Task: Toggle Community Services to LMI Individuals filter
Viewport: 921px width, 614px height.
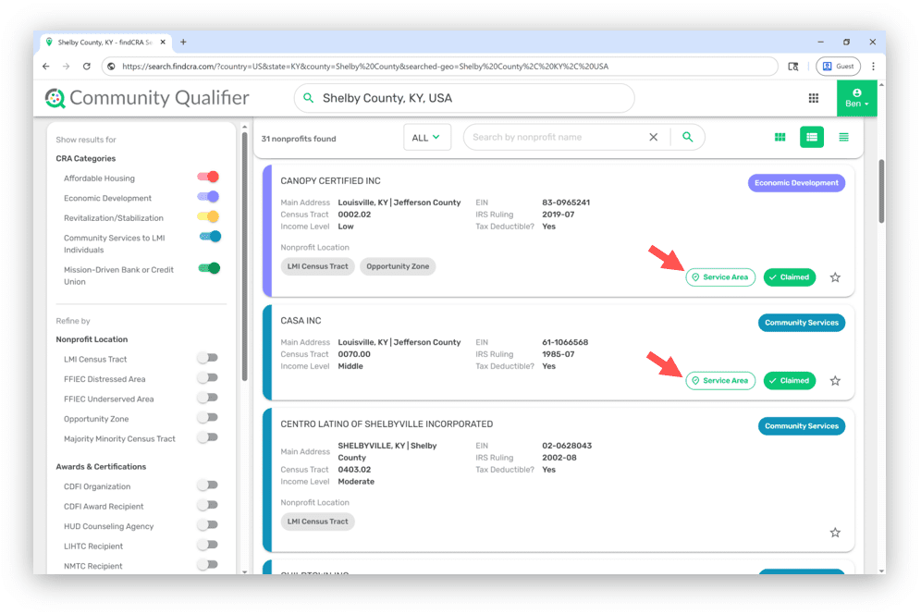Action: [210, 237]
